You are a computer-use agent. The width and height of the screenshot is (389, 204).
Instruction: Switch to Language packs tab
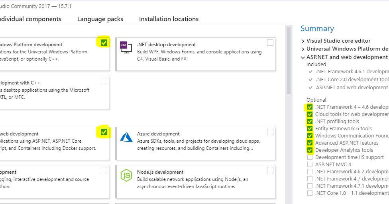point(100,19)
